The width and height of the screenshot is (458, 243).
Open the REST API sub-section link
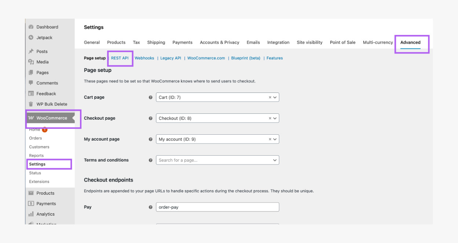coord(120,58)
